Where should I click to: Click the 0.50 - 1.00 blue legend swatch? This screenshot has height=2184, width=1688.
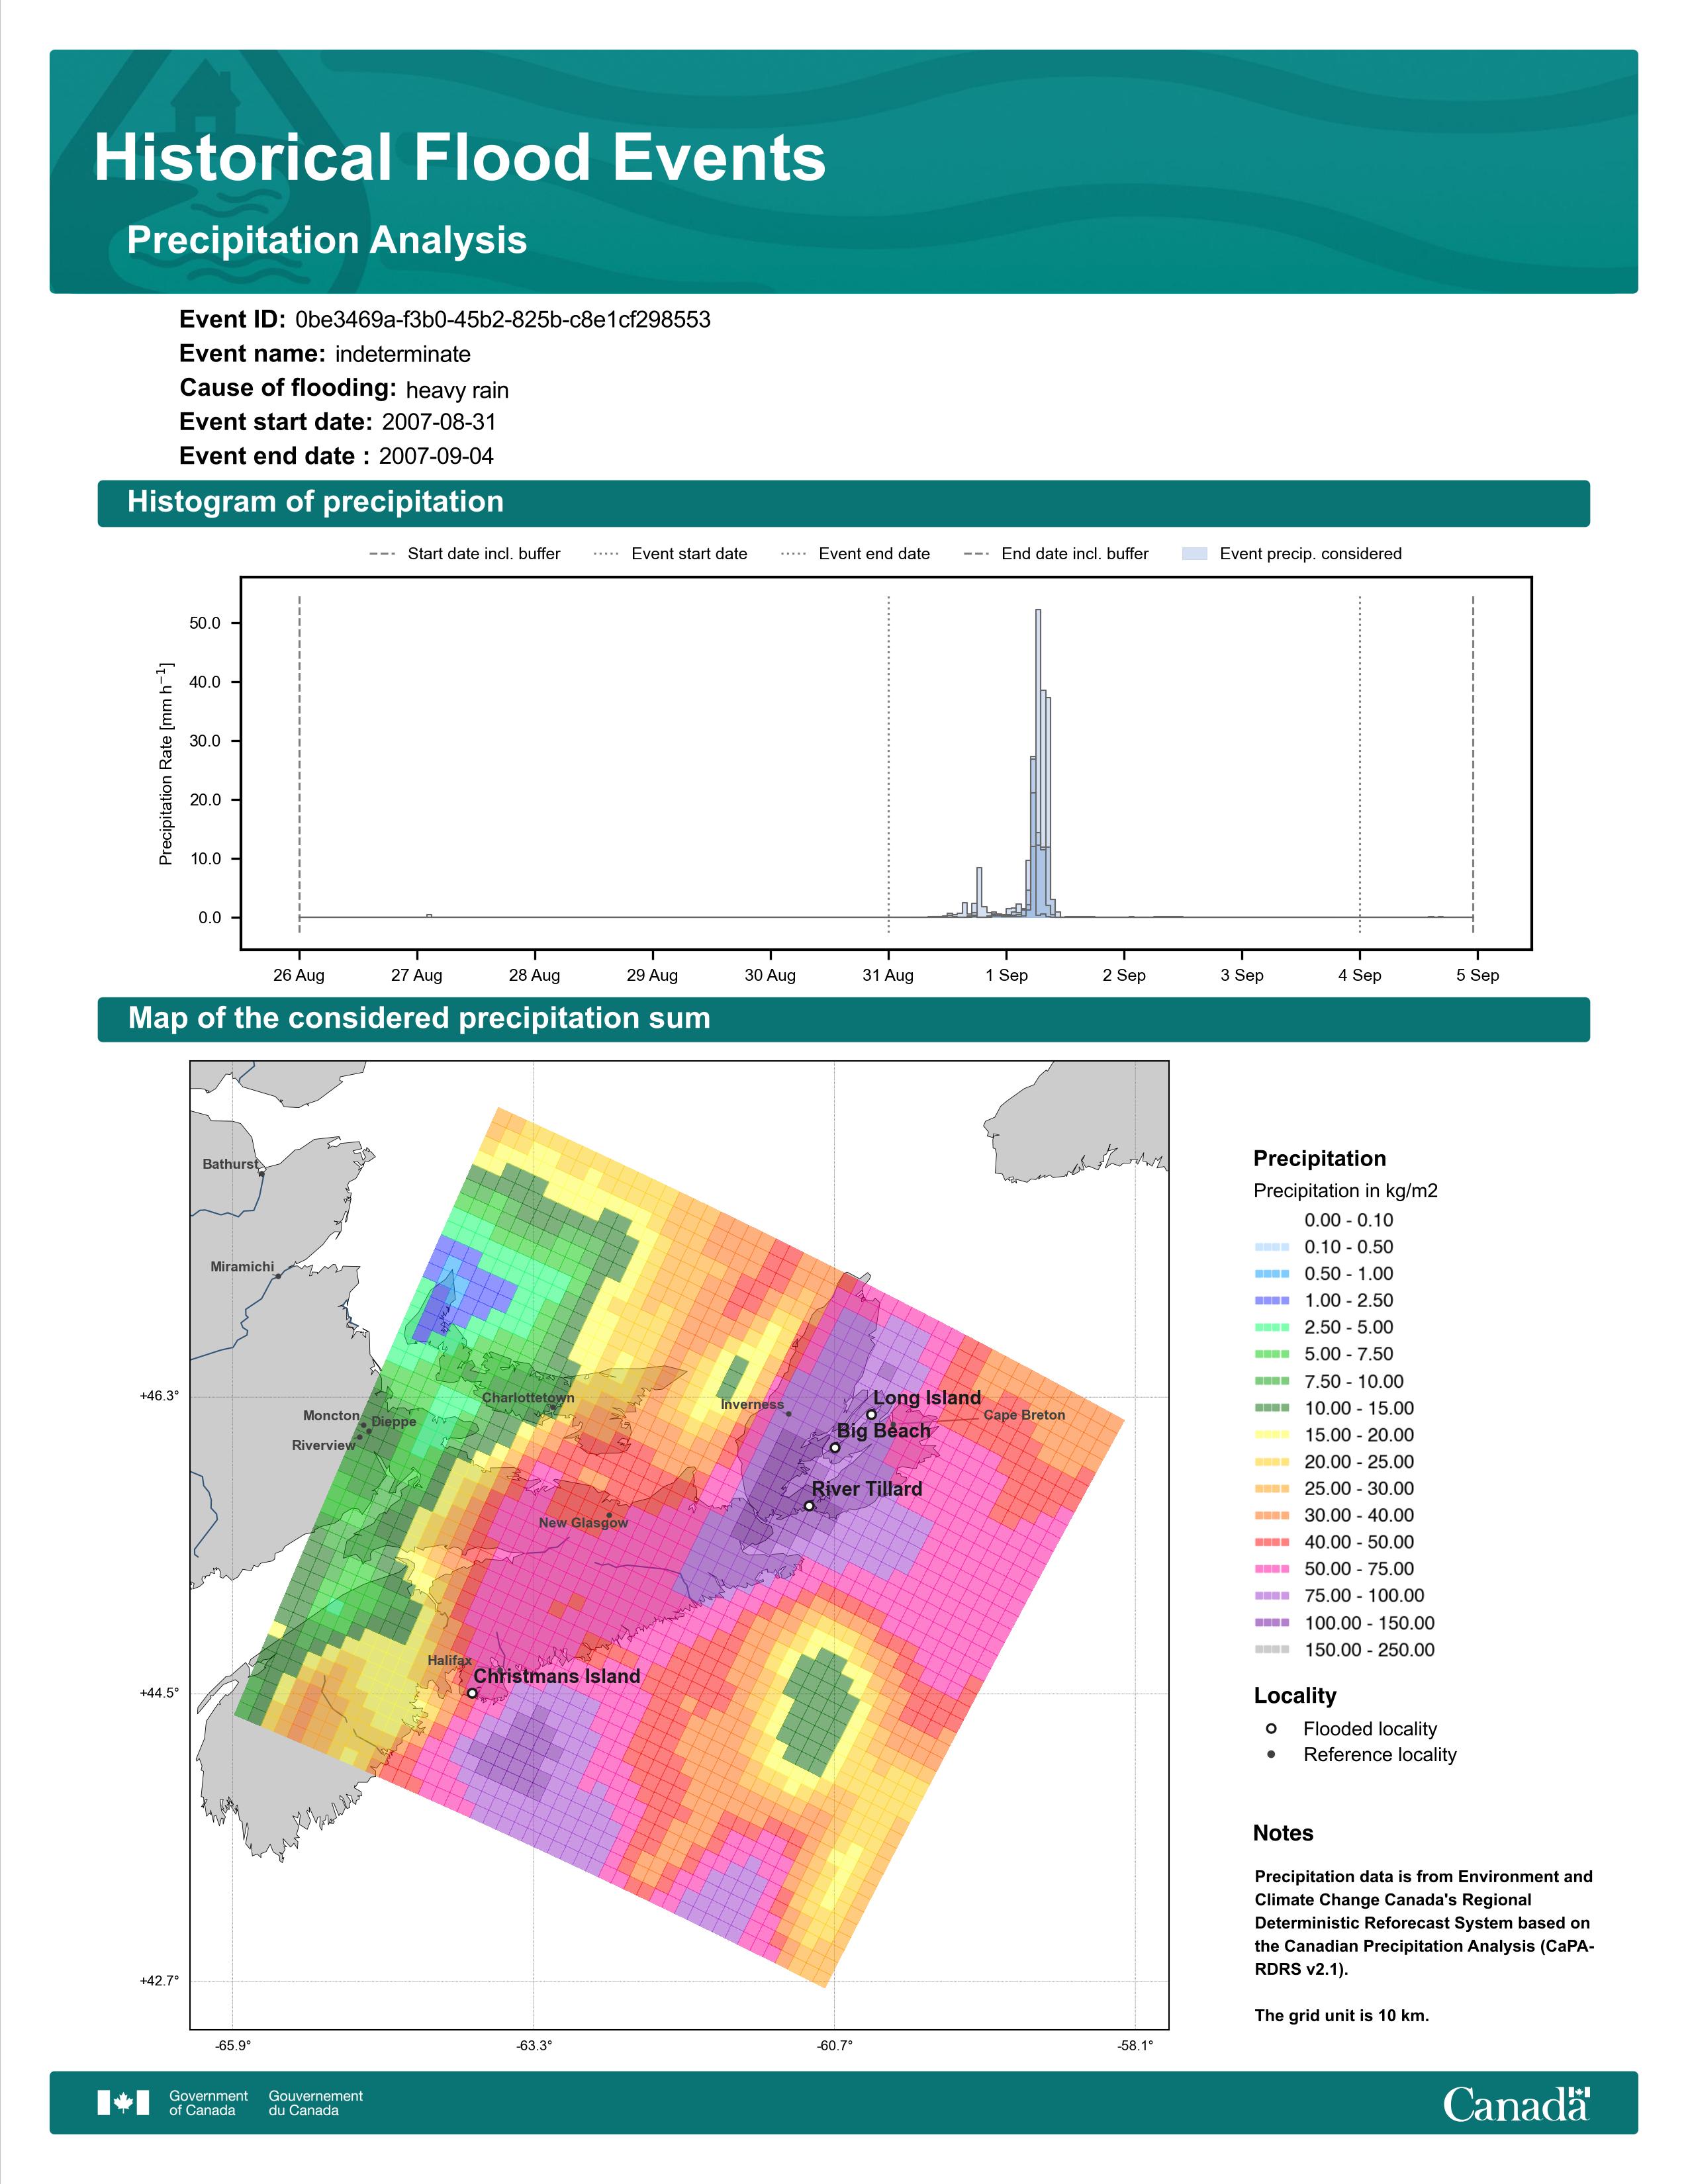(x=1272, y=1274)
